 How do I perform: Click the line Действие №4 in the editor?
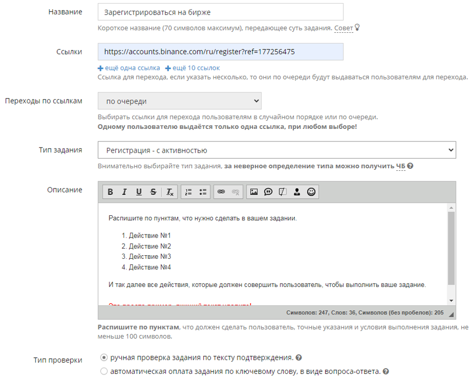pos(150,267)
